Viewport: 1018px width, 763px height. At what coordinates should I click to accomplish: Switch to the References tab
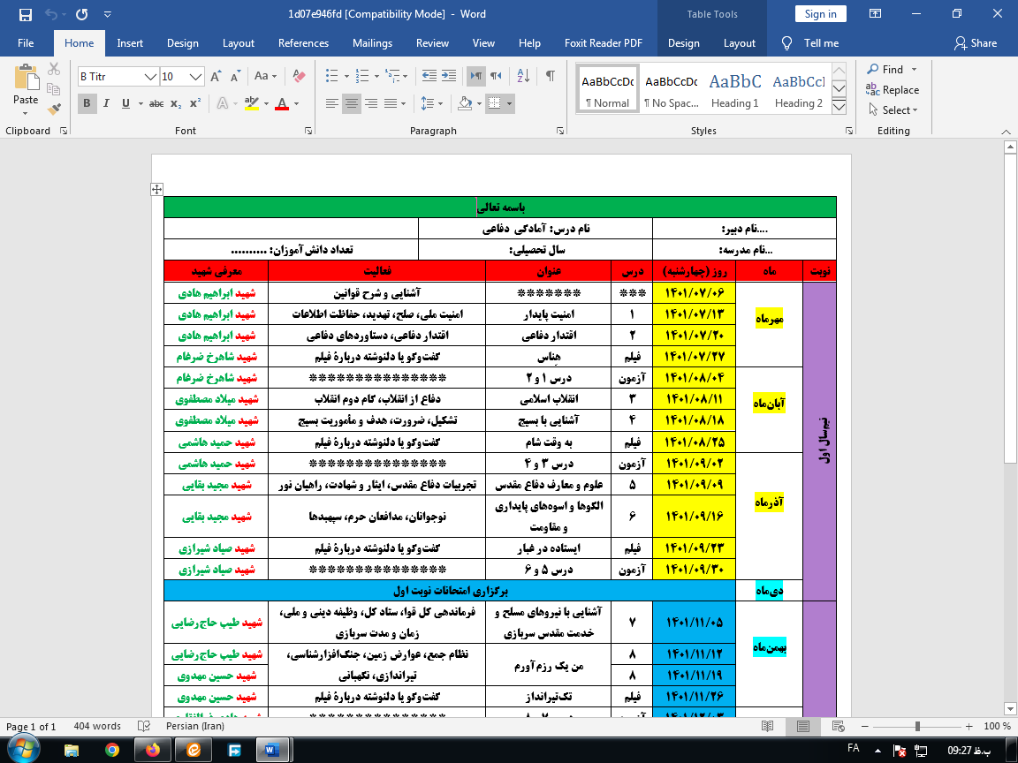tap(303, 43)
